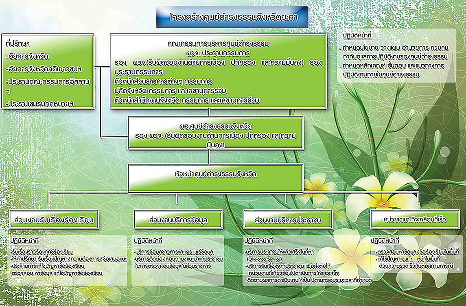The height and width of the screenshot is (306, 466).
Task: Click the title 'โครงสร้างศูนย์ดำรงธรรมจังหวัดยะลา'
Action: [233, 17]
